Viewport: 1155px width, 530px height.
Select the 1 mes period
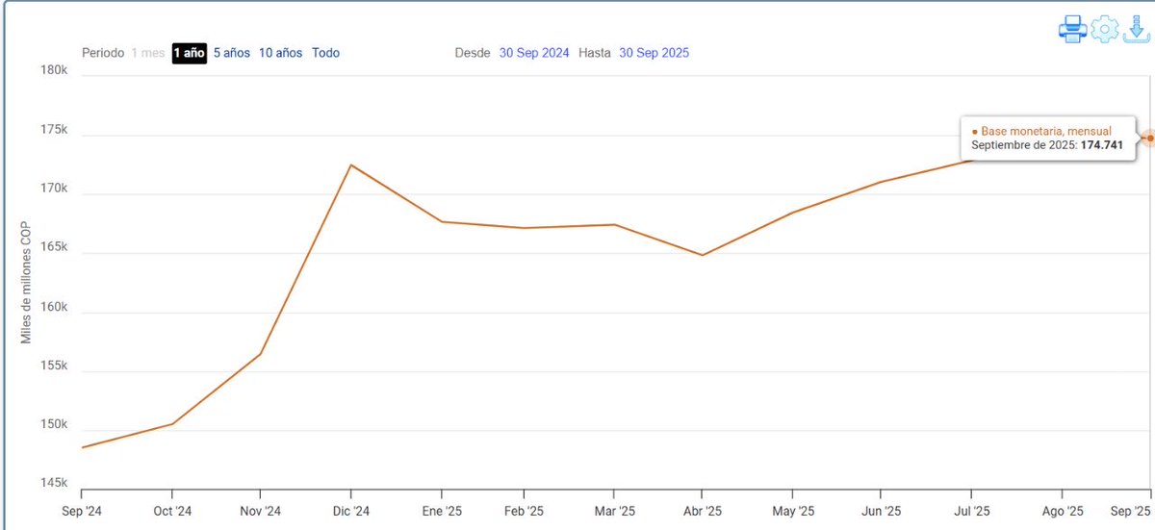click(148, 53)
